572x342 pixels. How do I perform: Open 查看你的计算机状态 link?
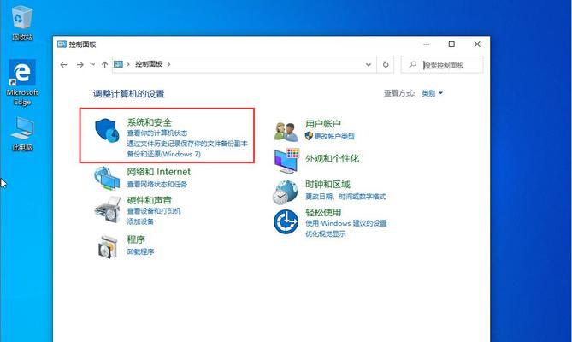point(157,133)
